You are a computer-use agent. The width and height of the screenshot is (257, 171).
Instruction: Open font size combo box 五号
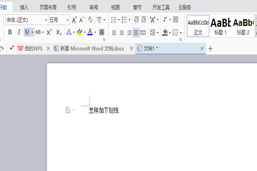coord(59,20)
